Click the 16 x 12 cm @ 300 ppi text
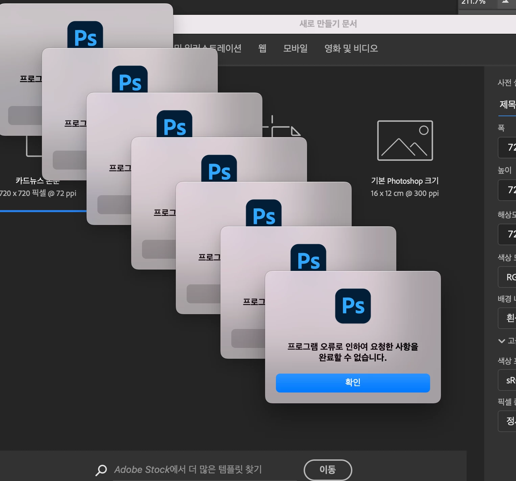Image resolution: width=516 pixels, height=481 pixels. (x=405, y=193)
